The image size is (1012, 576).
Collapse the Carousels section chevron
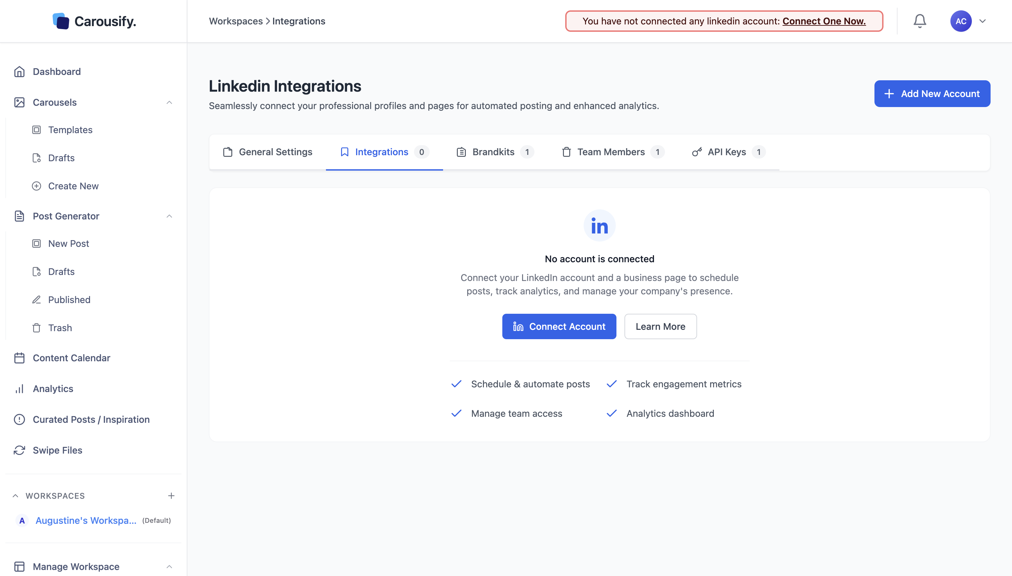[169, 102]
